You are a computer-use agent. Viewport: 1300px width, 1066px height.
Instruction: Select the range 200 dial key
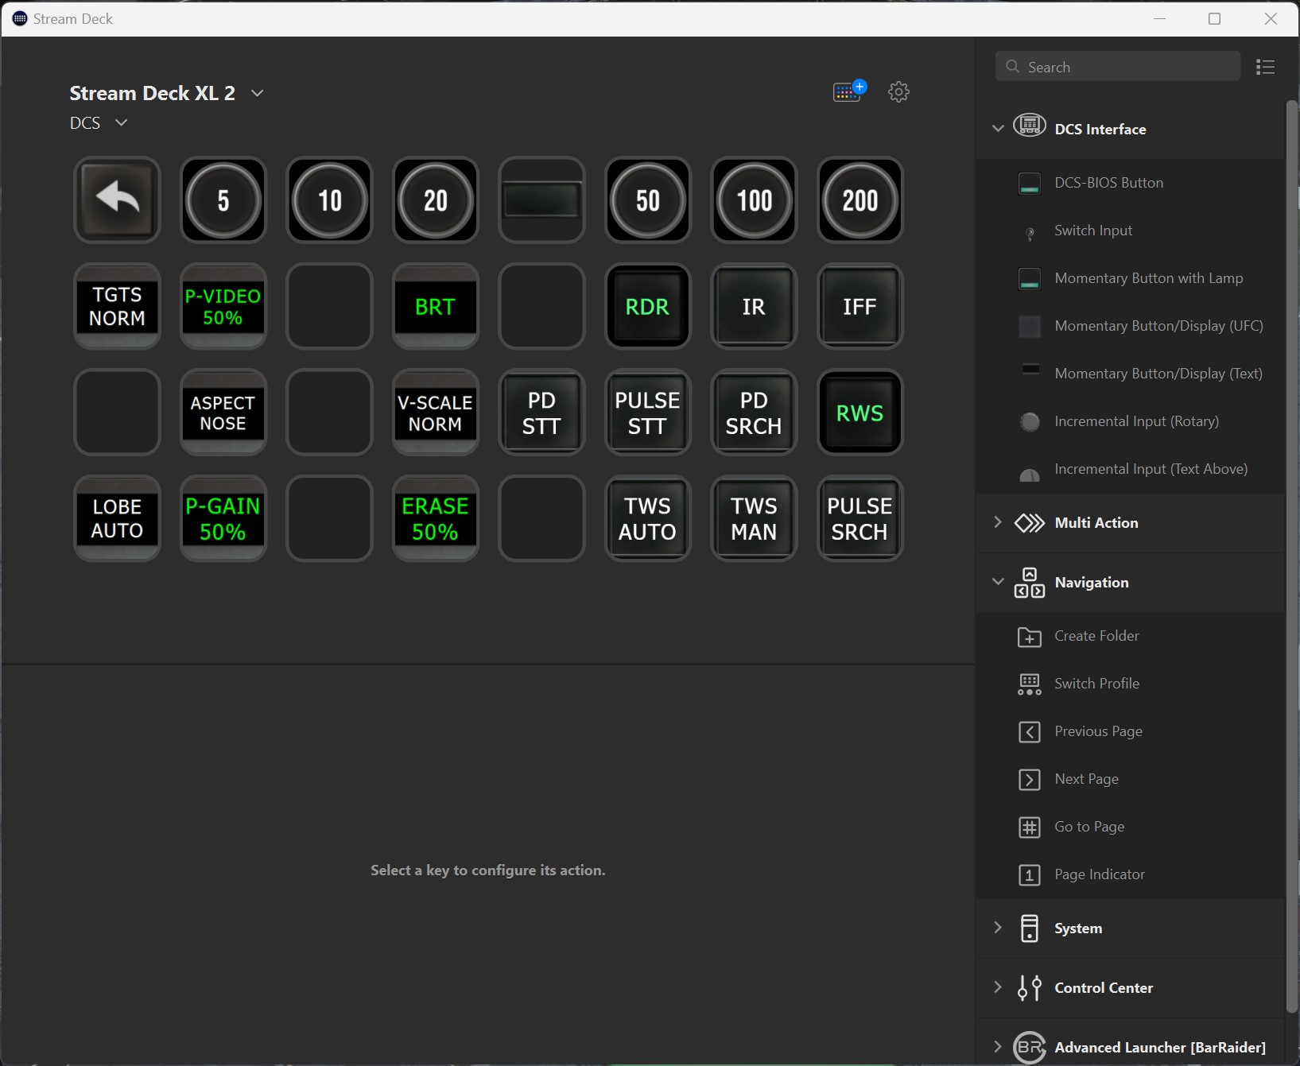coord(860,200)
